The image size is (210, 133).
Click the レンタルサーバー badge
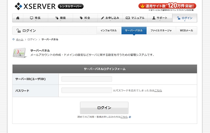click(71, 6)
